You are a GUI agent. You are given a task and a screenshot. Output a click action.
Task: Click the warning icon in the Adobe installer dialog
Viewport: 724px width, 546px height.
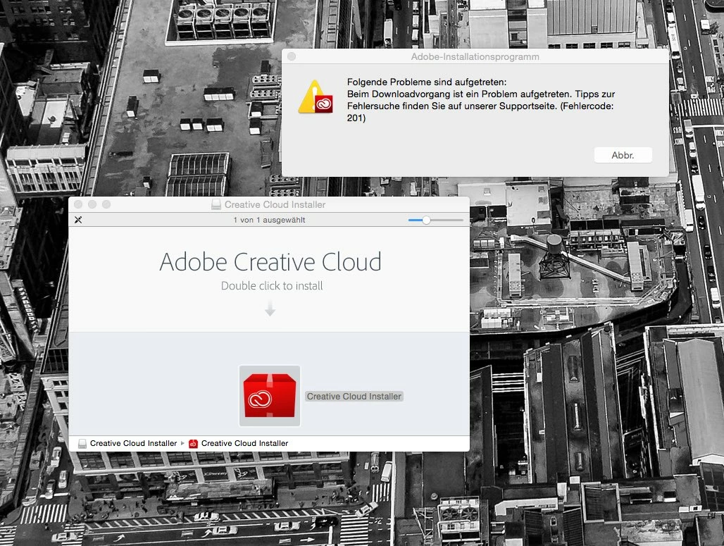click(316, 97)
